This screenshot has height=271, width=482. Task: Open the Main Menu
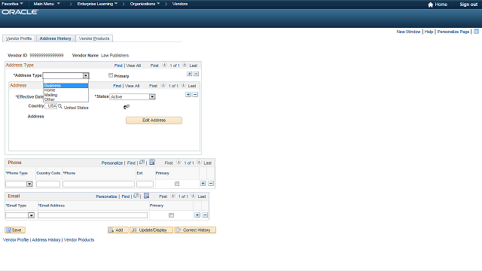coord(47,4)
